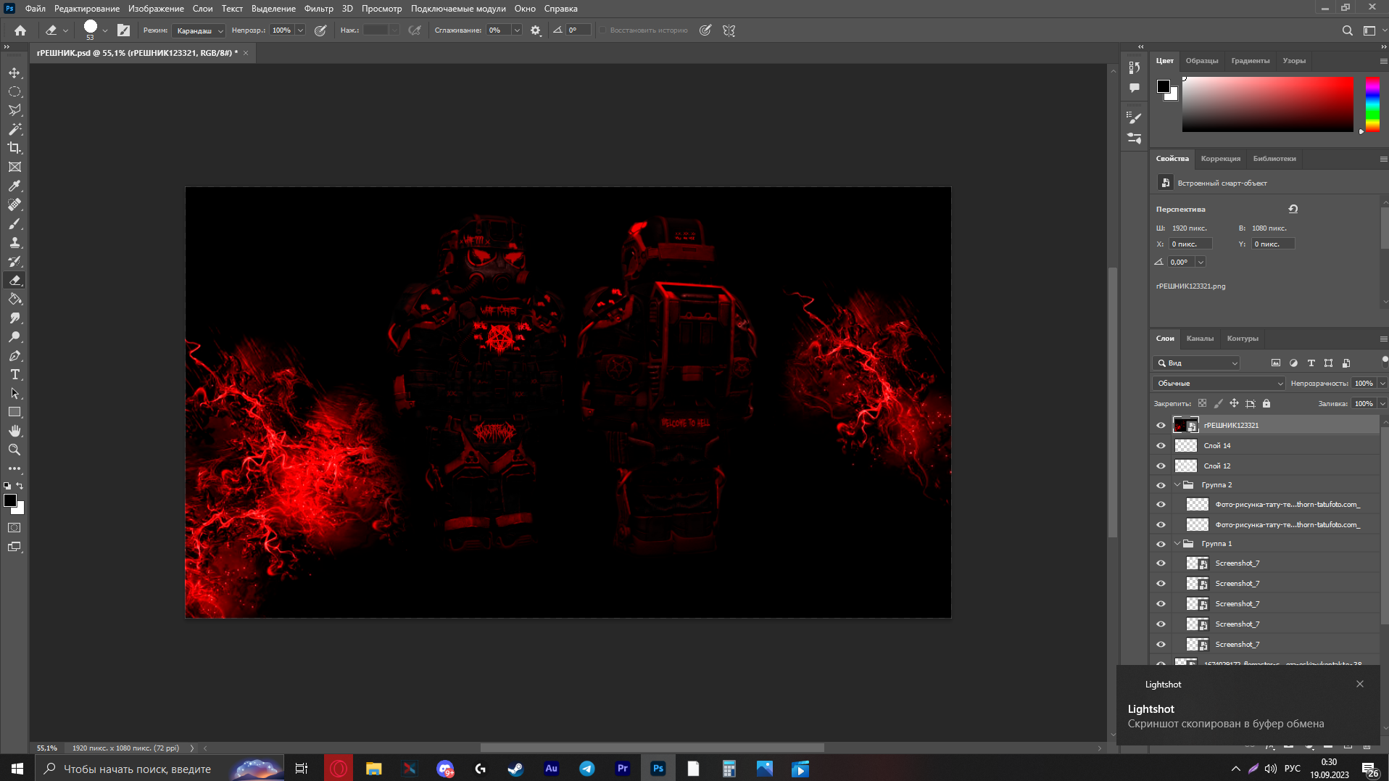1389x781 pixels.
Task: Toggle symmetry paint butterfly icon
Action: click(x=729, y=30)
